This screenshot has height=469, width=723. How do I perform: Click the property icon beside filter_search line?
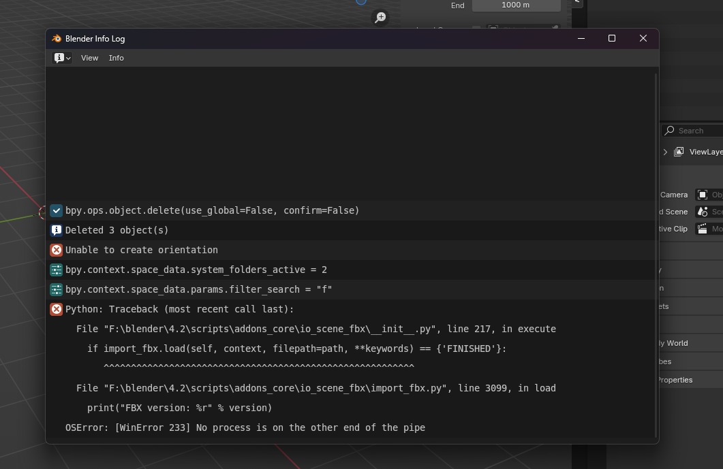pyautogui.click(x=57, y=290)
